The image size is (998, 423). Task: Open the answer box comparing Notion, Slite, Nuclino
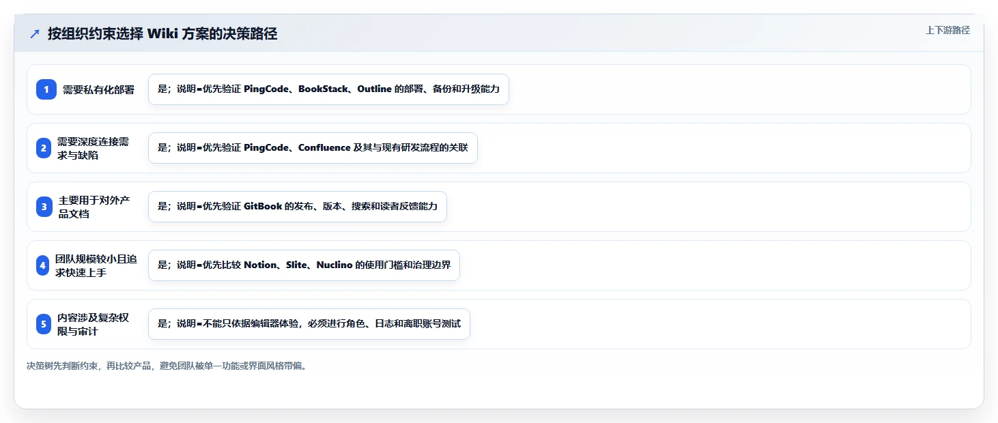304,265
